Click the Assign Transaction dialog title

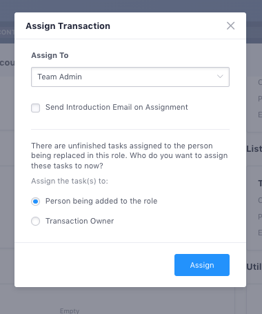[68, 26]
